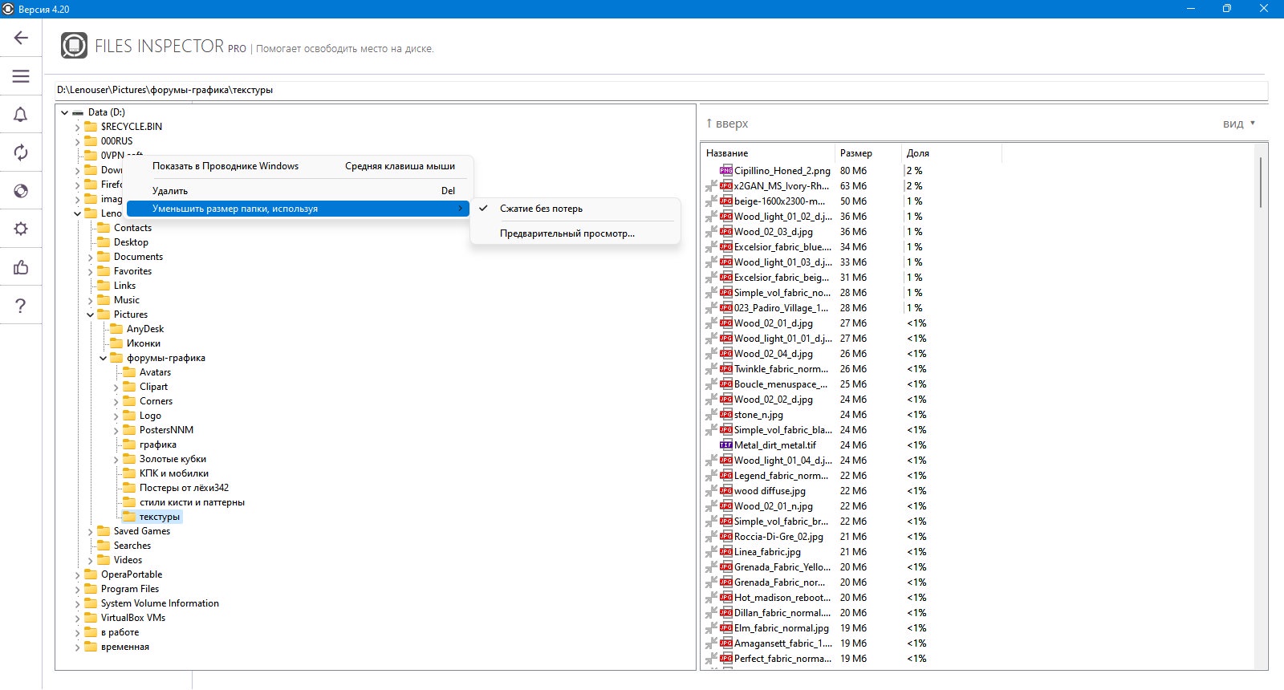Open notifications bell icon
The height and width of the screenshot is (690, 1284).
21,115
